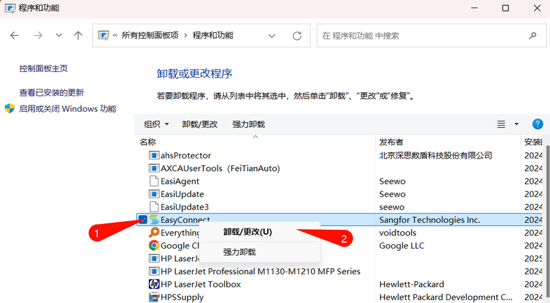Select HP LaserJet icon above Professional row
Screen dimensions: 550x303
tap(154, 258)
